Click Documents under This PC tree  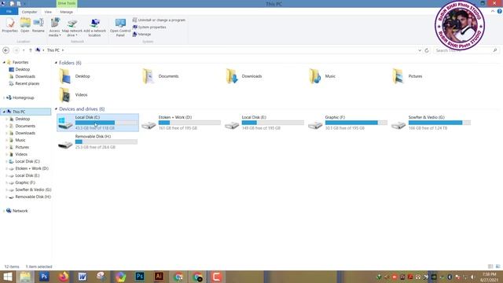click(25, 126)
